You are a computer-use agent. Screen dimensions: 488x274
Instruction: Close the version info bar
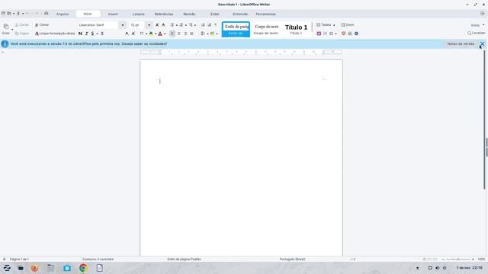pyautogui.click(x=482, y=44)
